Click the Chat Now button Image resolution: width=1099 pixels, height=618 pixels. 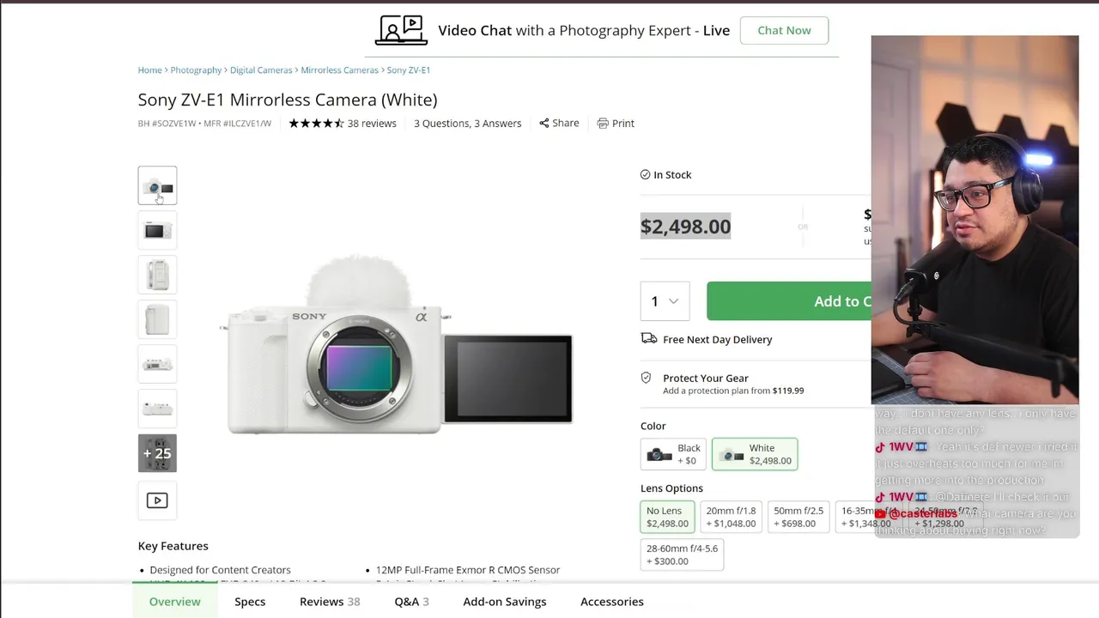(x=784, y=31)
